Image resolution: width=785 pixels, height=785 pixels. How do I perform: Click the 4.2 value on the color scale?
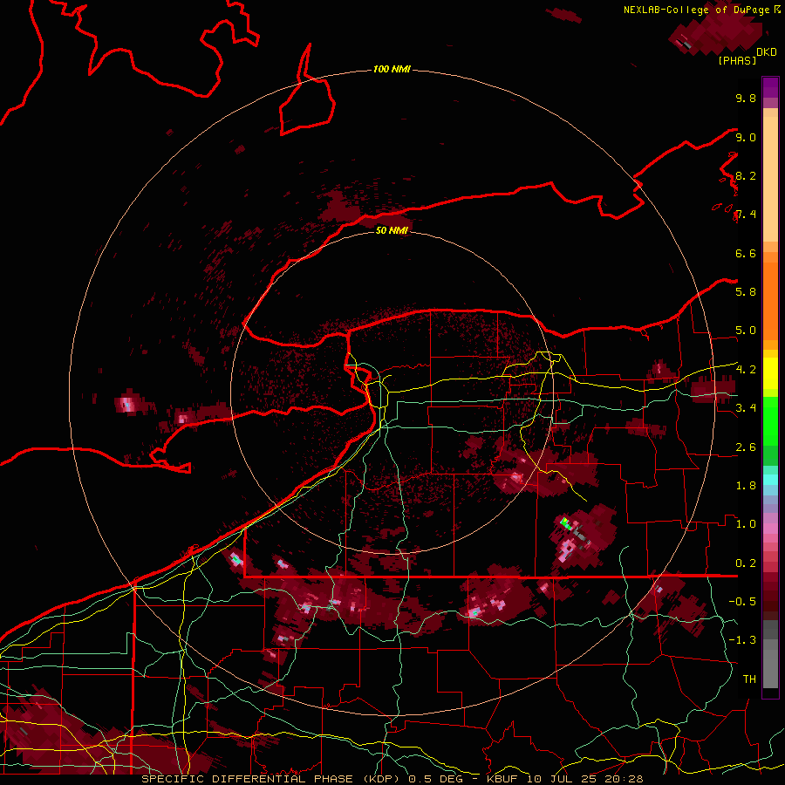click(x=746, y=370)
